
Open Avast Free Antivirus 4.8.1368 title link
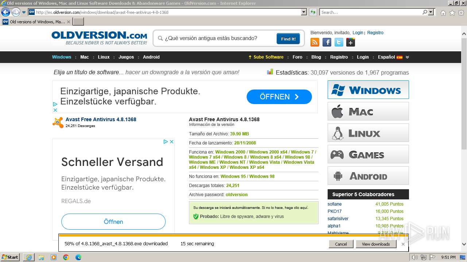(x=101, y=119)
